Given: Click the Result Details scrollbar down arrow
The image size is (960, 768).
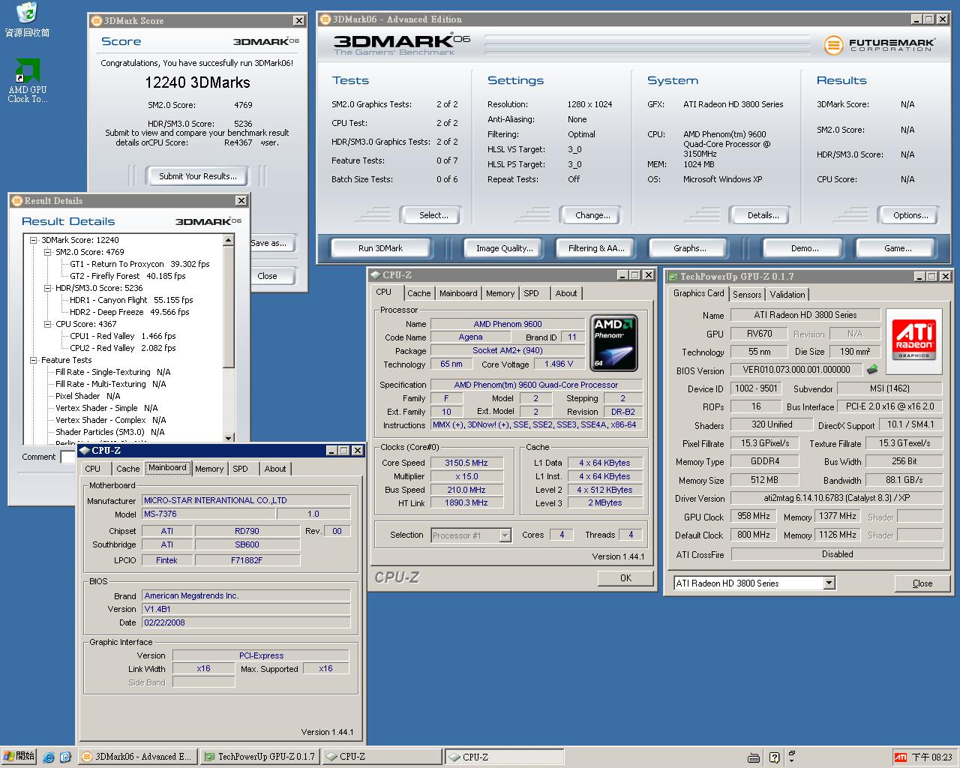Looking at the screenshot, I should click(x=229, y=437).
